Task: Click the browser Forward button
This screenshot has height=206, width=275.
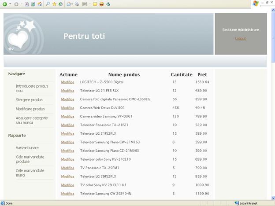Action: click(16, 4)
